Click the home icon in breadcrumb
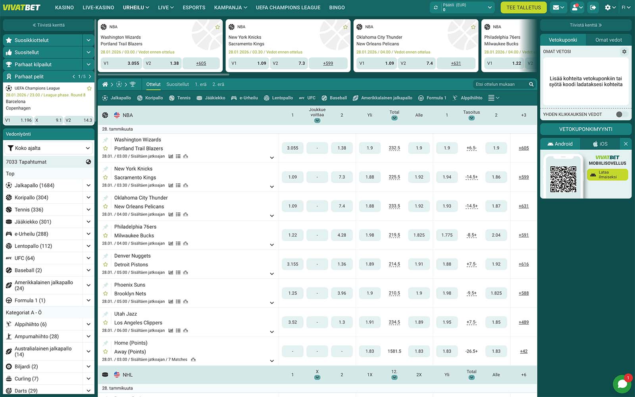This screenshot has width=635, height=397. point(105,84)
